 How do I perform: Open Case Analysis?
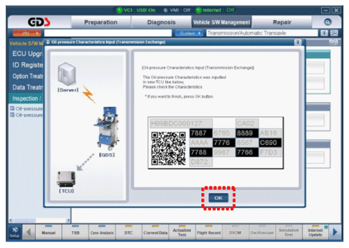coord(102,232)
